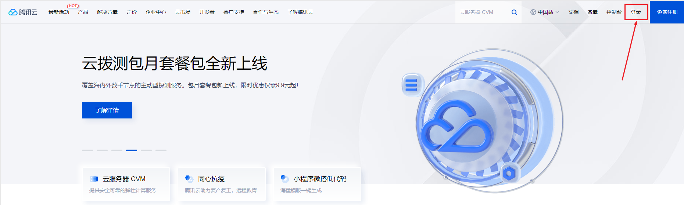Viewport: 684px width, 205px height.
Task: Open the 云市场 menu item
Action: 183,12
